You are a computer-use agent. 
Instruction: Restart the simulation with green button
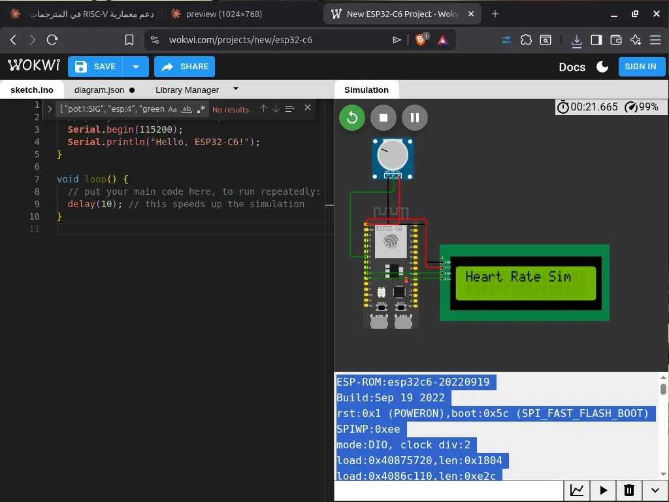click(x=352, y=118)
